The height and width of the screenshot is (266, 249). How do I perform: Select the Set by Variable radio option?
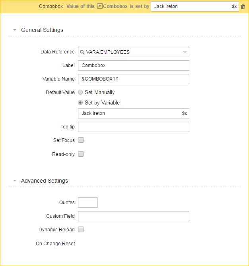pos(80,102)
